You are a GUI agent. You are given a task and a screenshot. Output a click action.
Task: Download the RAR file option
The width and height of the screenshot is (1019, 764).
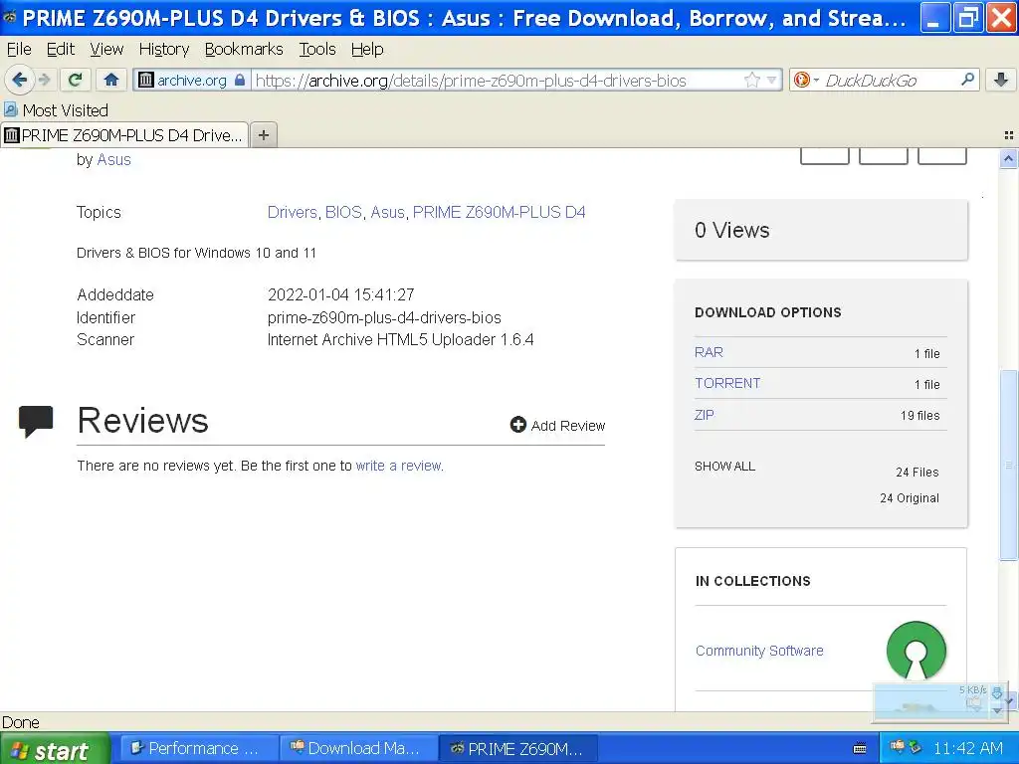click(x=709, y=352)
